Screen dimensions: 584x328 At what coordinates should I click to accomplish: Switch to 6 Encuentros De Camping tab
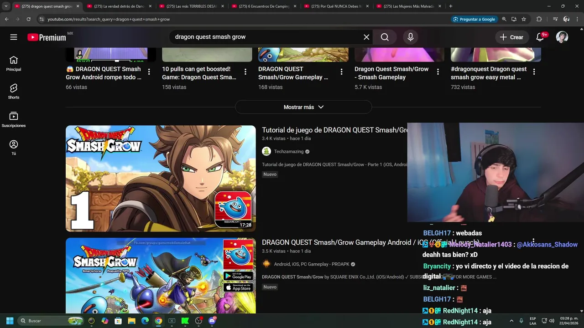(264, 6)
